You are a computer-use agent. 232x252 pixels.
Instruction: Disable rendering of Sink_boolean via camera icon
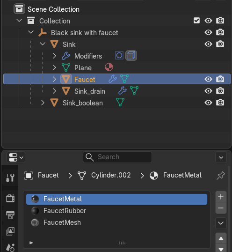coord(220,103)
